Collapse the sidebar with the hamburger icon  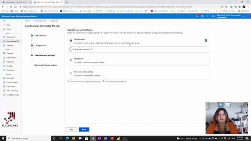[x=4, y=21]
